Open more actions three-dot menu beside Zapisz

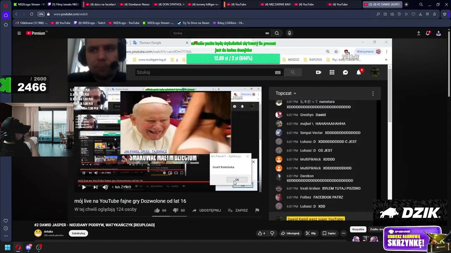tap(344, 233)
